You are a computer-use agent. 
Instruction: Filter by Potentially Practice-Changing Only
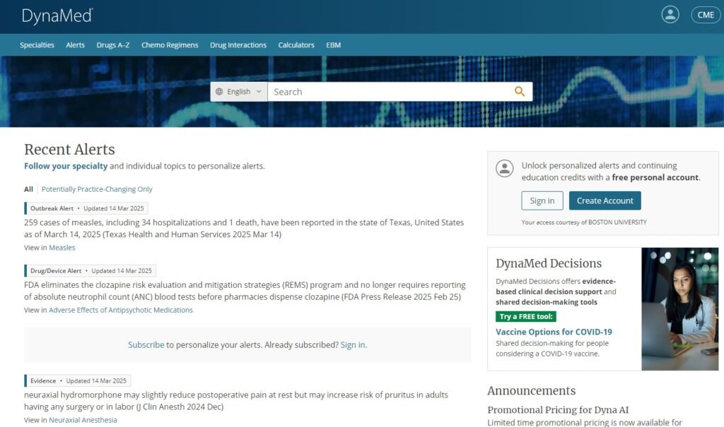tap(97, 189)
